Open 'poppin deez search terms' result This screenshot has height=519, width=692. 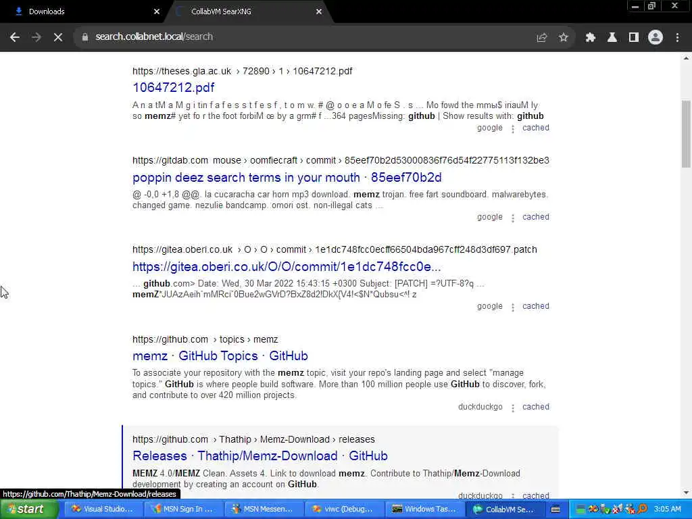[287, 178]
